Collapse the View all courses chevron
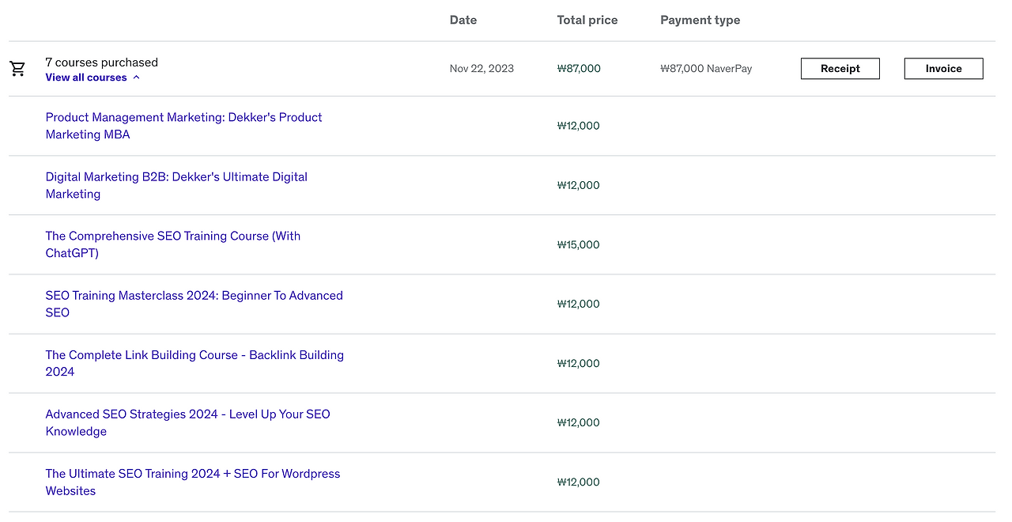The width and height of the screenshot is (1012, 522). click(x=137, y=78)
